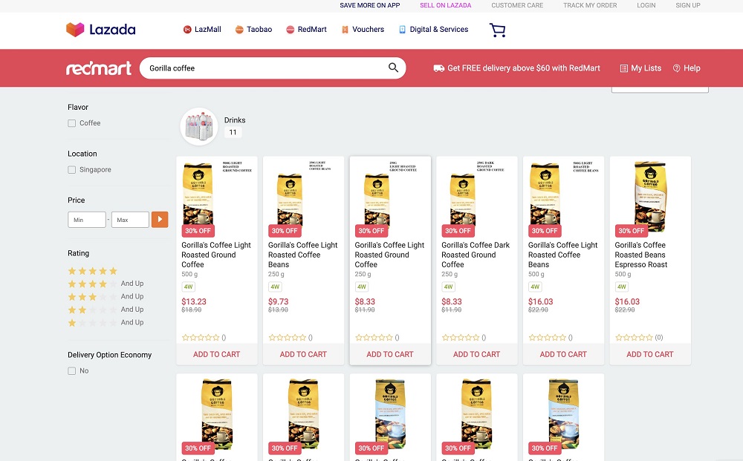Filter by four stars And Up
Screen dimensions: 743x461
coord(106,284)
